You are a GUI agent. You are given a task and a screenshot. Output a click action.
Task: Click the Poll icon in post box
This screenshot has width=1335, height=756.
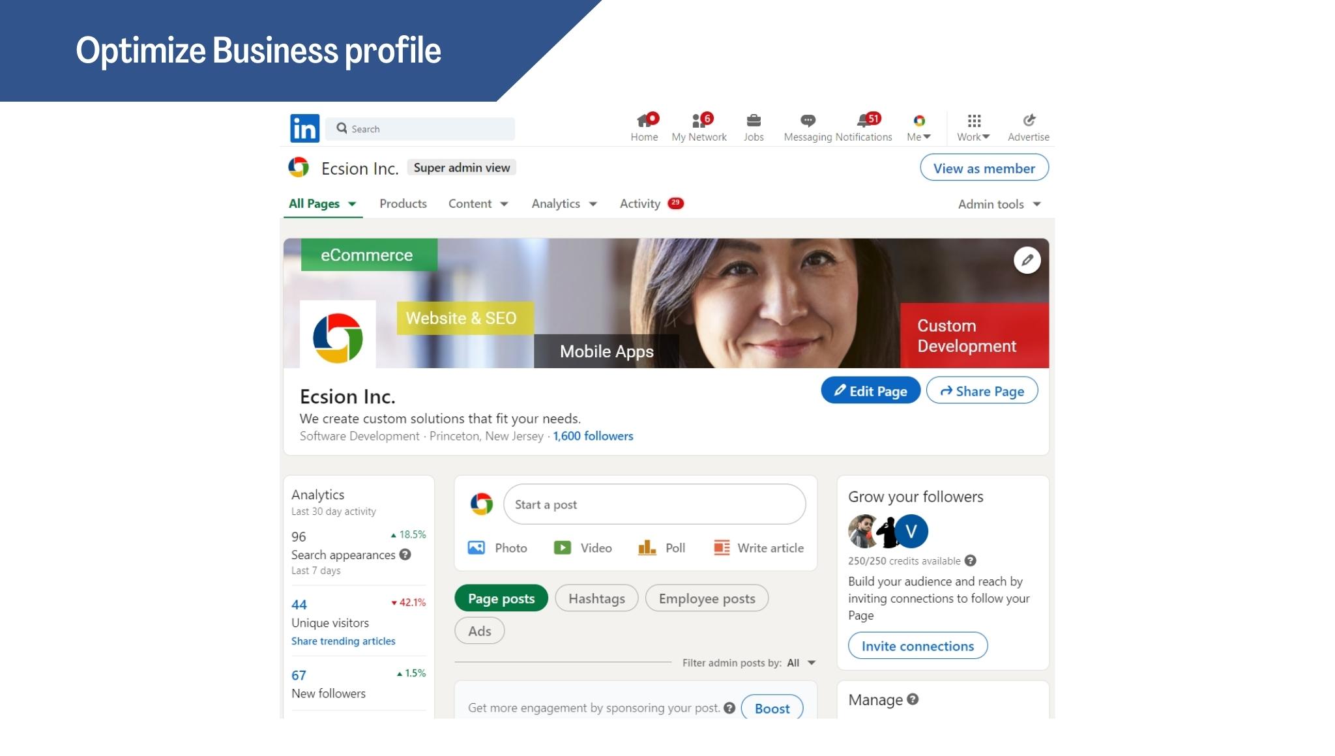click(x=647, y=547)
